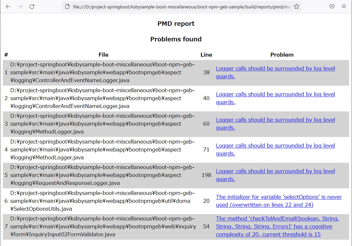Click row number 3 in the # column
The image size is (352, 246).
pyautogui.click(x=6, y=124)
